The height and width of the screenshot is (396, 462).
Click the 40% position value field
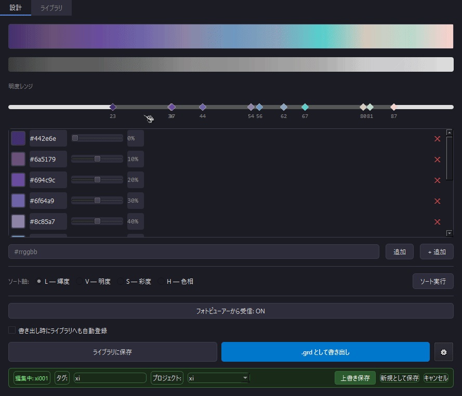tap(135, 221)
